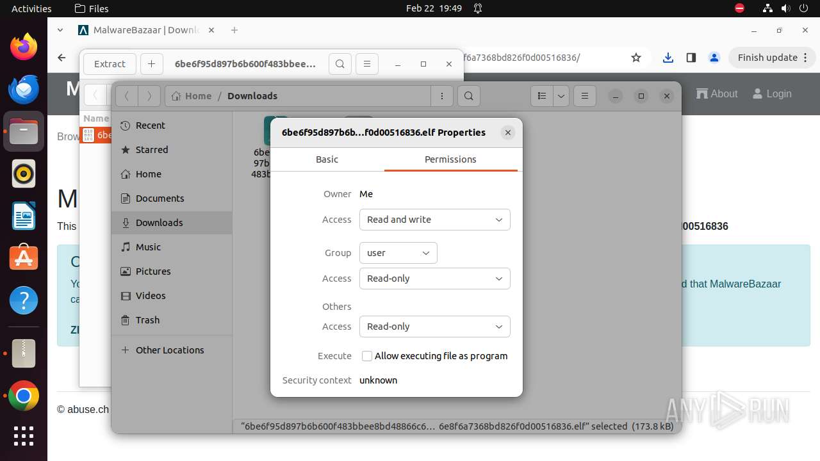Open the Chrome profile icon
The image size is (820, 461).
click(714, 58)
